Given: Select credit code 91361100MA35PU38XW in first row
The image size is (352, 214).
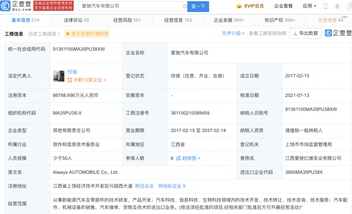Looking at the screenshot, I should click(x=79, y=49).
